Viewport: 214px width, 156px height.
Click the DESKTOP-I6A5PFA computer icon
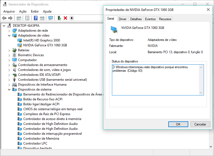[x=9, y=26]
